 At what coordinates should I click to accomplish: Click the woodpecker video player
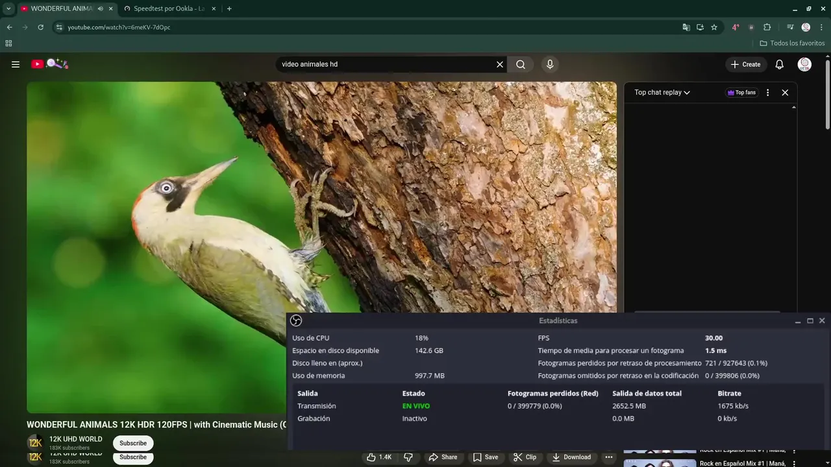point(321,246)
